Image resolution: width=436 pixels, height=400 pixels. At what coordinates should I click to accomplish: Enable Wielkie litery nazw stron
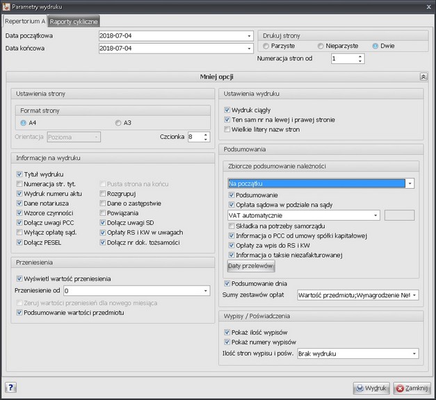pyautogui.click(x=227, y=130)
